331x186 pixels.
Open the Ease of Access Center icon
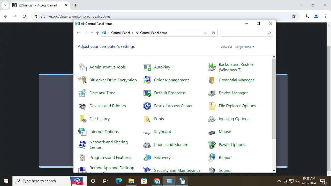click(x=147, y=106)
